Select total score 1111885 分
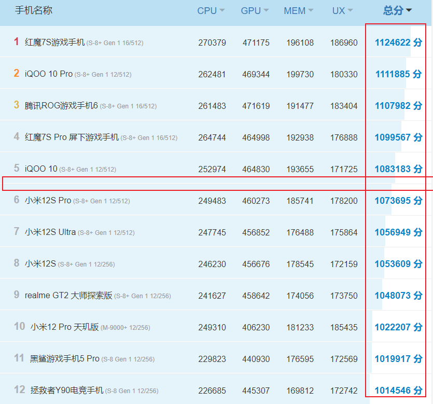This screenshot has height=404, width=433. pos(398,74)
